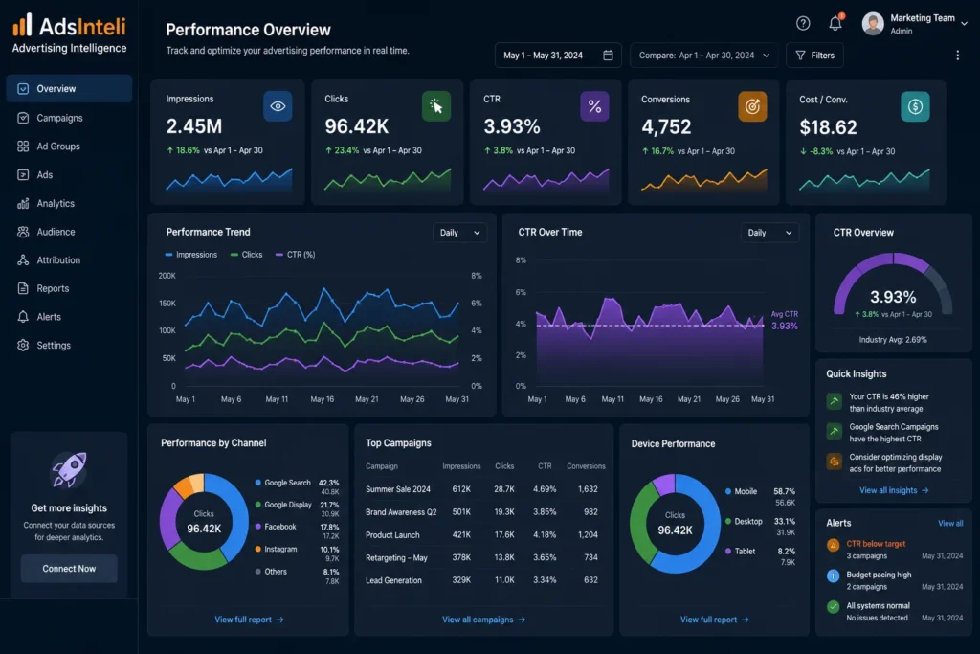Toggle the CTR (%) legend series

point(295,255)
